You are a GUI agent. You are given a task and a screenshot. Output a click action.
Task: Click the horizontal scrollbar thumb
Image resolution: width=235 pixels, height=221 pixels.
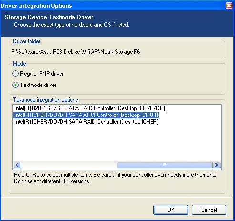tap(164, 165)
